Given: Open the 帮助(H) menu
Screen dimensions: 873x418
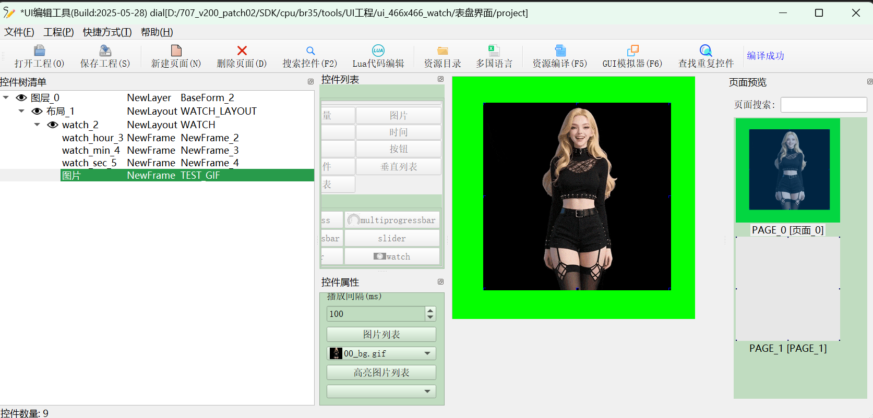Looking at the screenshot, I should pyautogui.click(x=157, y=32).
